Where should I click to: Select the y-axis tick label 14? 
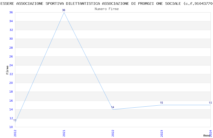point(11,109)
